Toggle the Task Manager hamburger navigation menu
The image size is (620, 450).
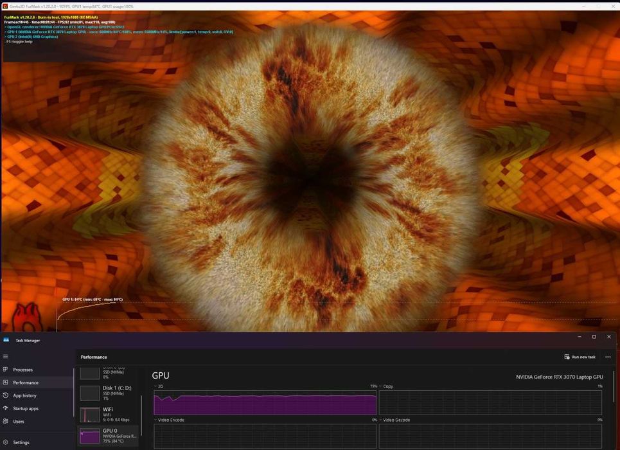point(6,356)
